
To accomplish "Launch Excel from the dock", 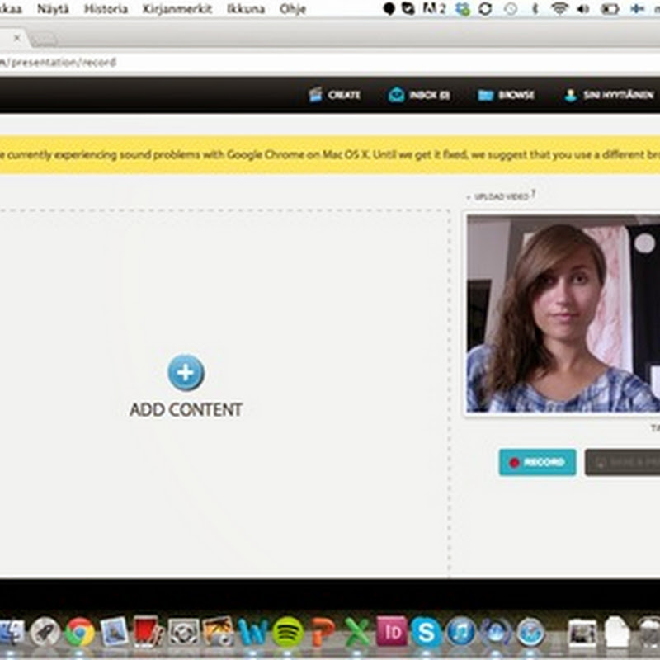I will tap(357, 632).
